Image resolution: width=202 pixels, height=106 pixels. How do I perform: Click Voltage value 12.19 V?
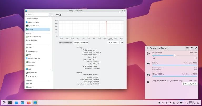[x=95, y=77]
